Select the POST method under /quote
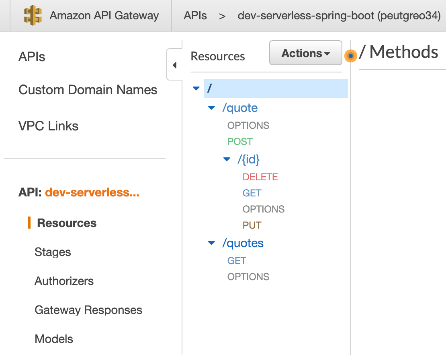Image resolution: width=446 pixels, height=355 pixels. [240, 142]
